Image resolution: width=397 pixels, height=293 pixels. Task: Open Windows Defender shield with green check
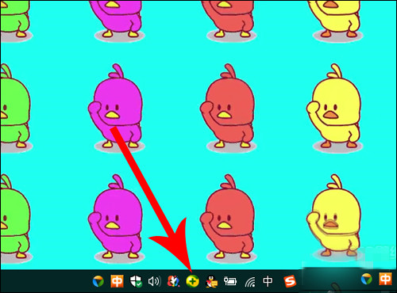[136, 281]
